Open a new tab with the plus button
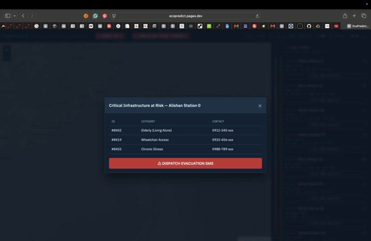This screenshot has height=241, width=371. click(354, 16)
